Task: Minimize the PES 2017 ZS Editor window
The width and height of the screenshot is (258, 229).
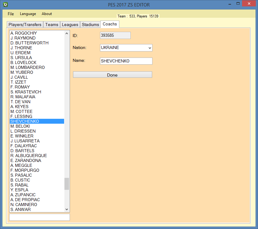Action: pos(230,4)
